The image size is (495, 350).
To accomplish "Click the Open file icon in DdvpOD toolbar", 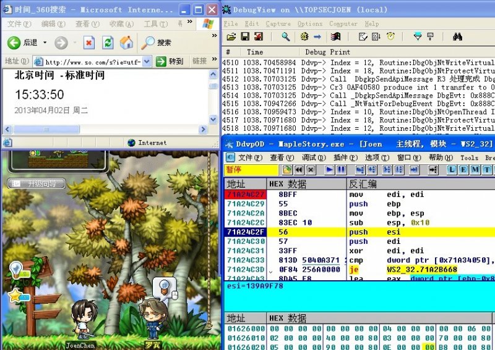I will [x=287, y=170].
